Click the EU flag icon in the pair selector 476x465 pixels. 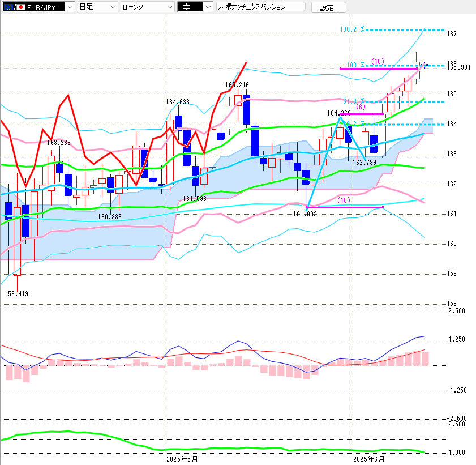point(8,7)
